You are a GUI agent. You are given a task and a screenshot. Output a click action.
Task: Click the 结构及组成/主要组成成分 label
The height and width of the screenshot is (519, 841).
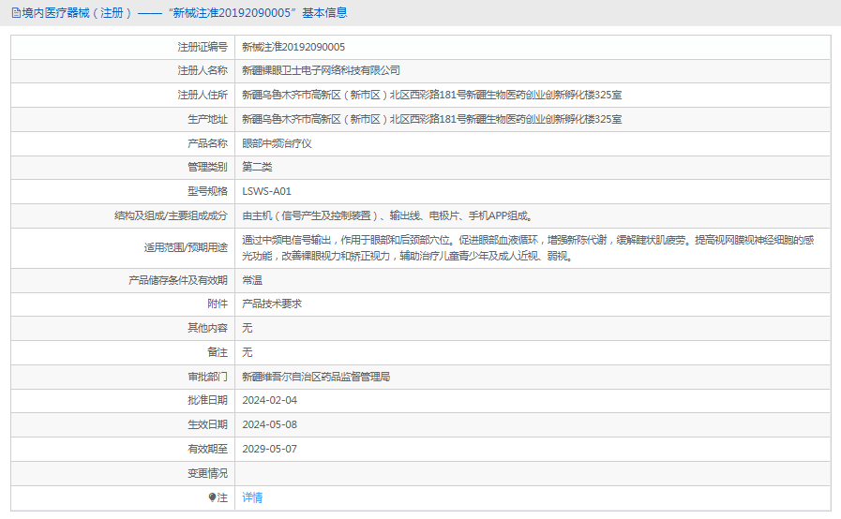tap(171, 215)
